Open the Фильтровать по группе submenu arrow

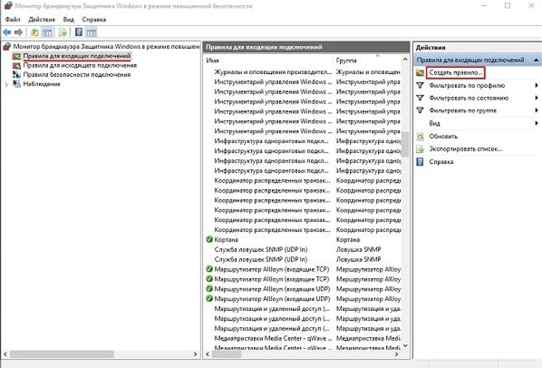[x=536, y=111]
